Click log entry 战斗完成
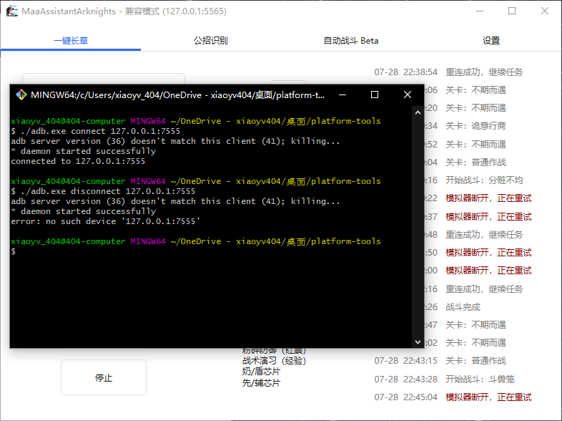 pos(463,307)
